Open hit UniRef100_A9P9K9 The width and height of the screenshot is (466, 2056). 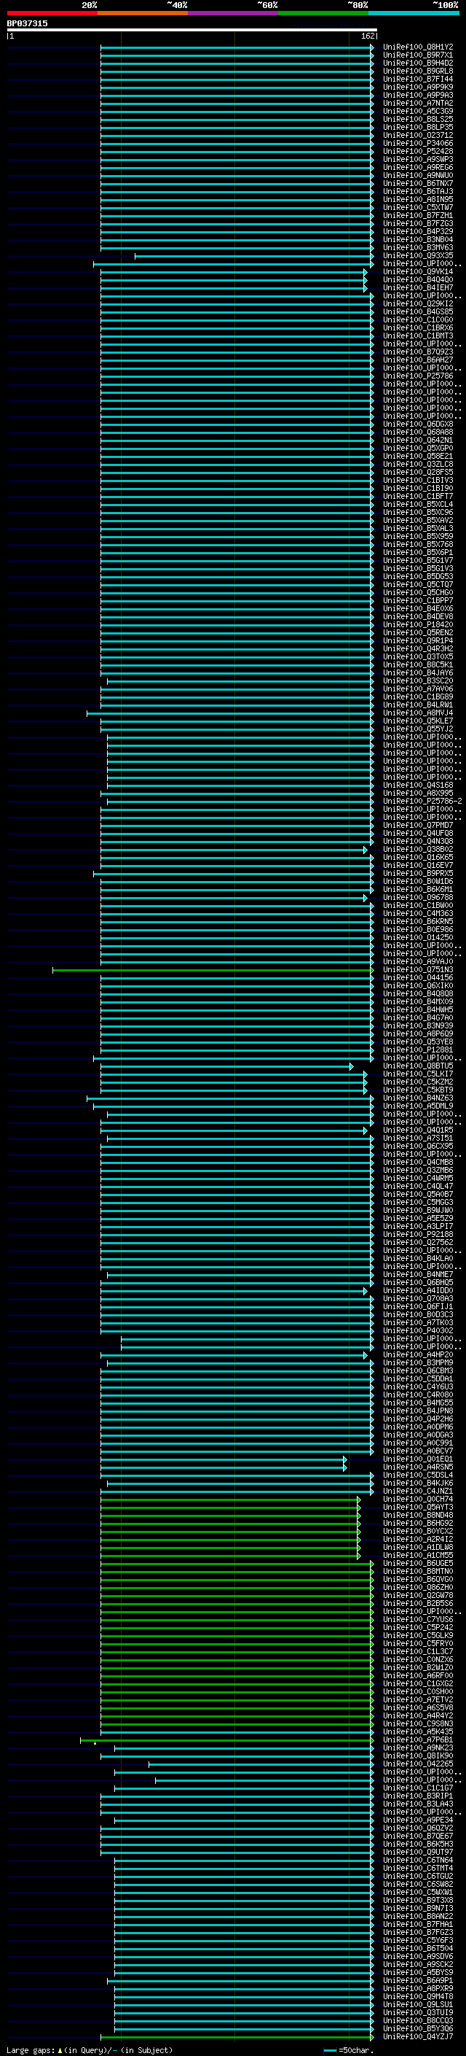tap(417, 87)
